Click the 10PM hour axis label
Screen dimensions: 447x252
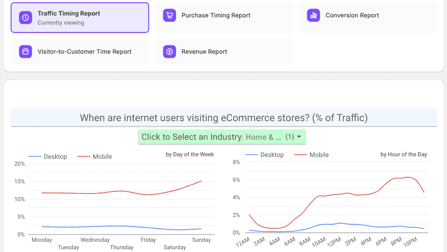pos(410,242)
